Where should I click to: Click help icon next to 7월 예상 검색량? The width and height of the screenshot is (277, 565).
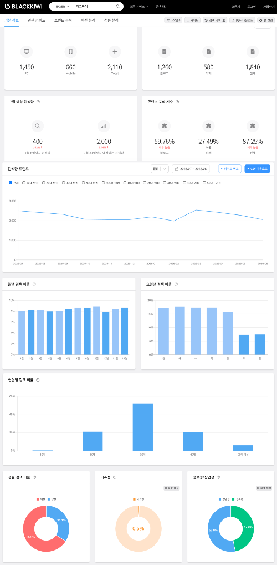(38, 102)
